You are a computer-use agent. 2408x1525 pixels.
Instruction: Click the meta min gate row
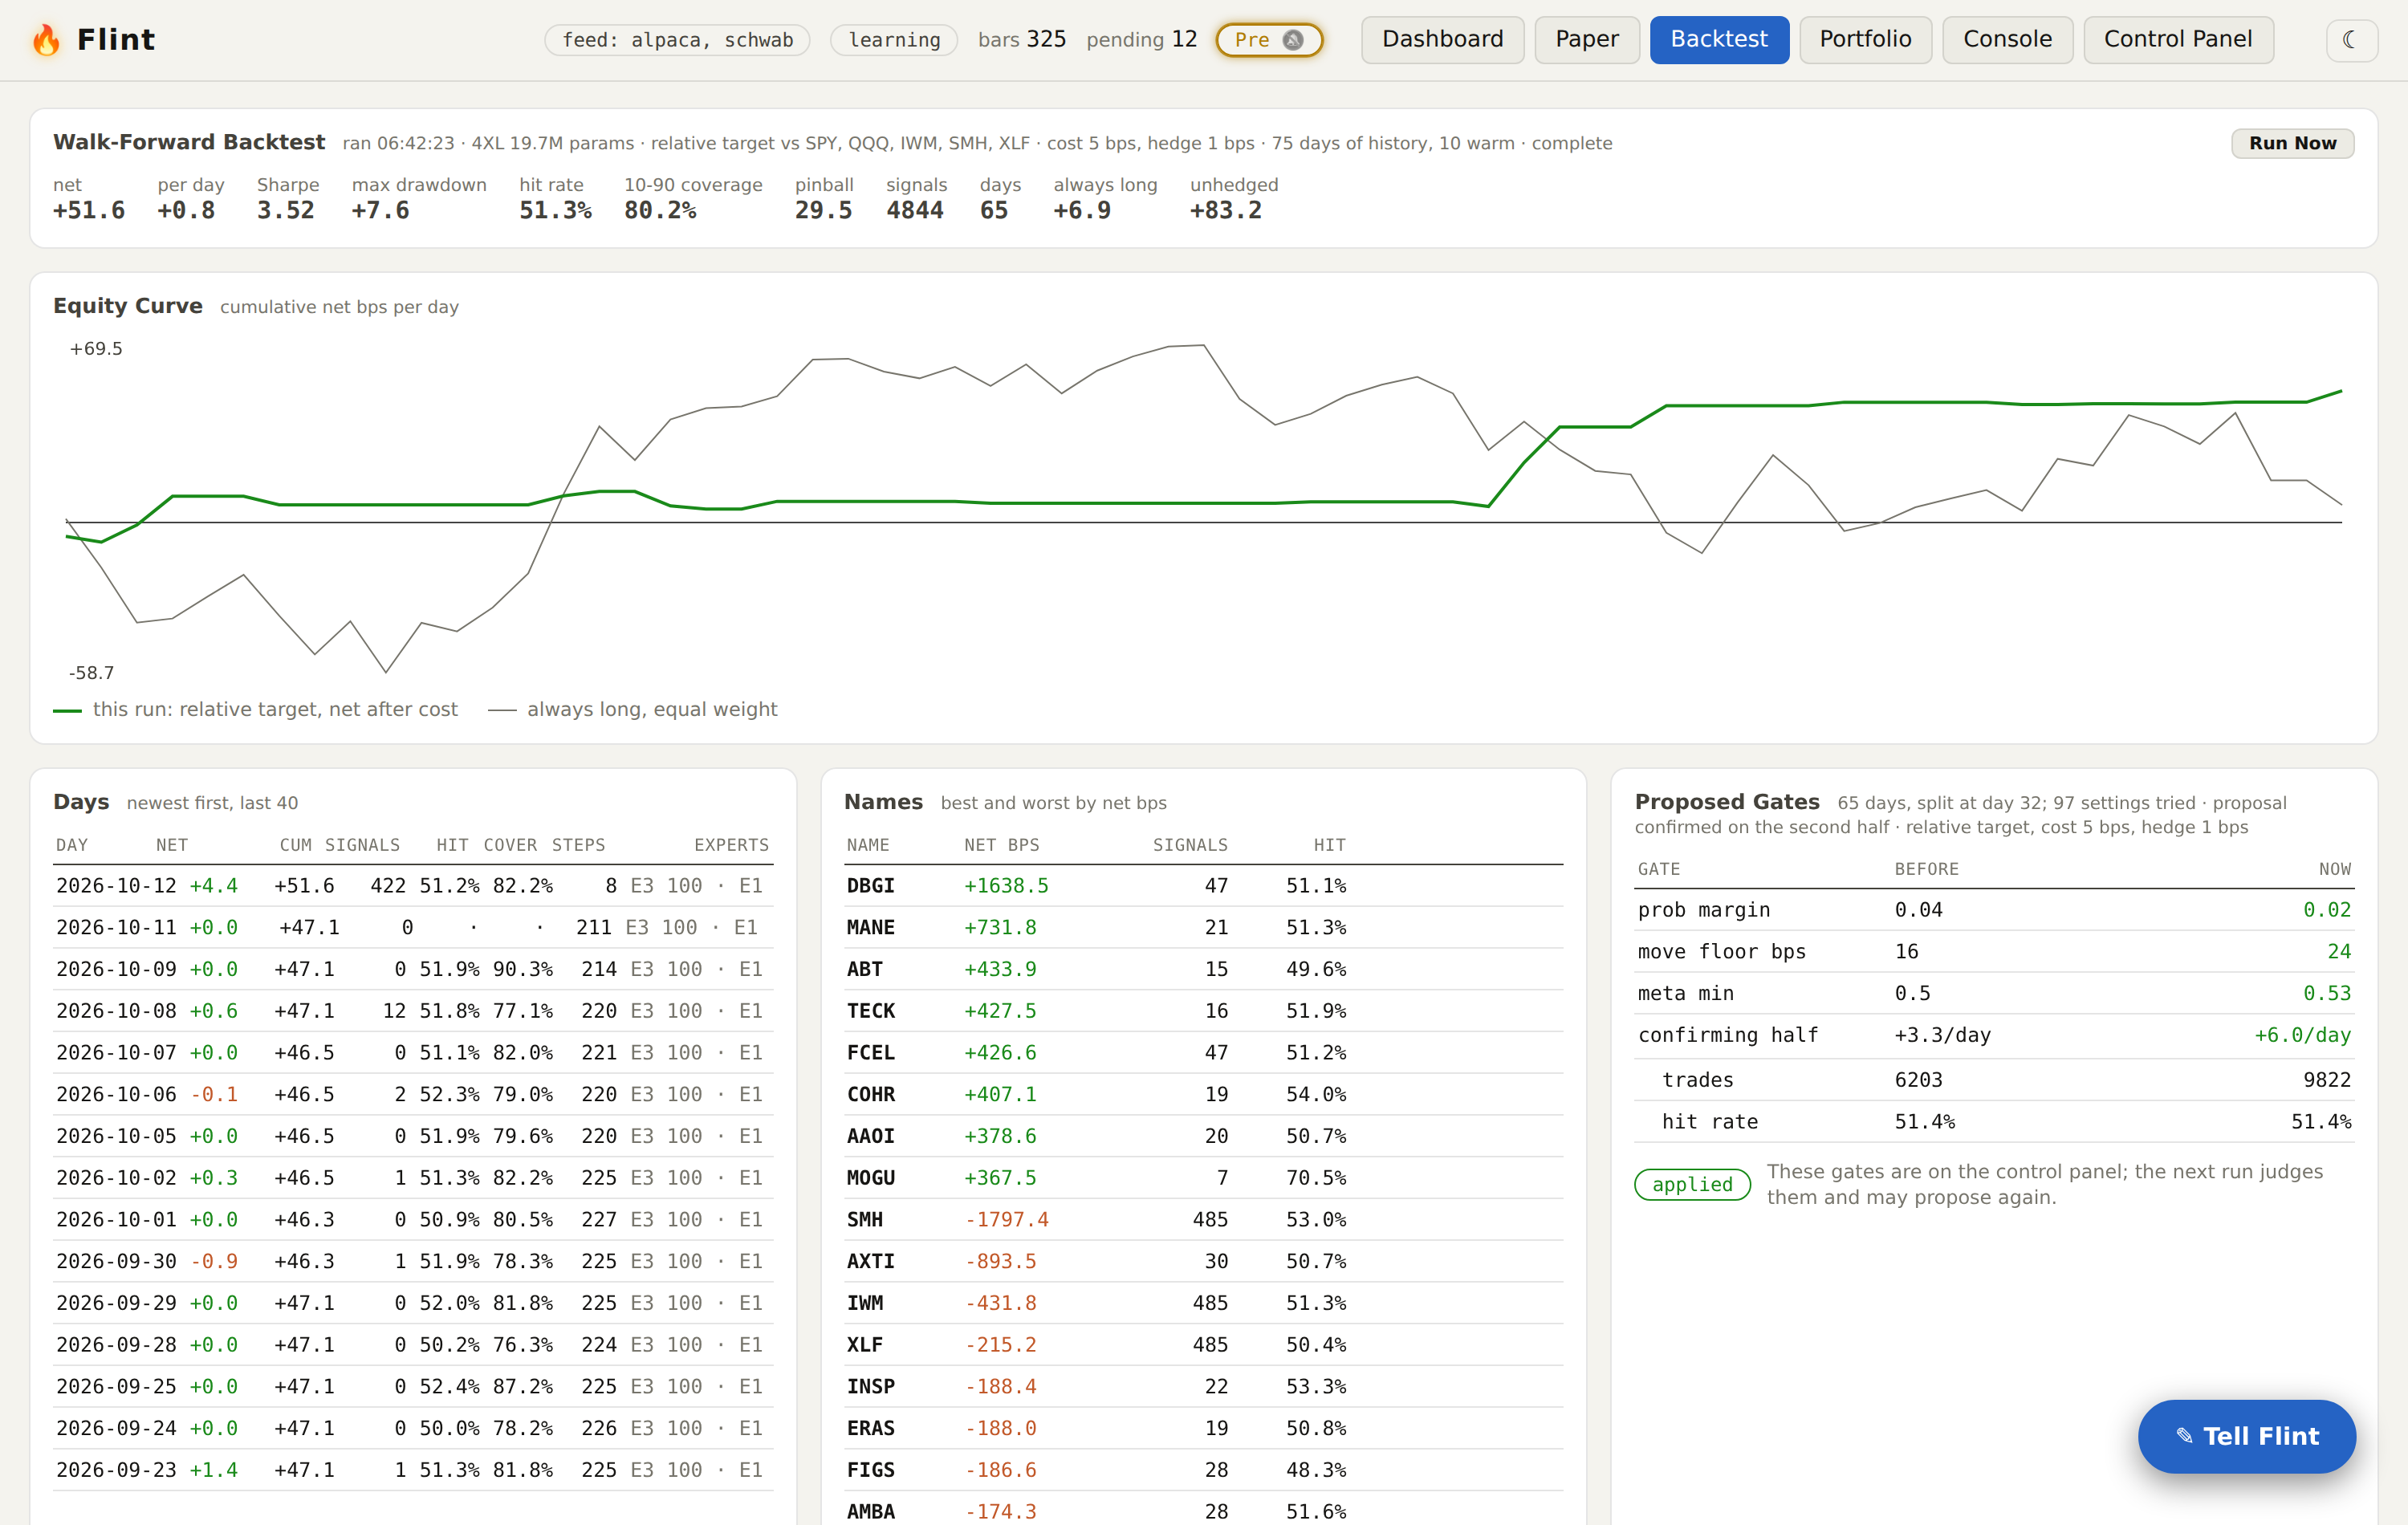click(x=1994, y=994)
